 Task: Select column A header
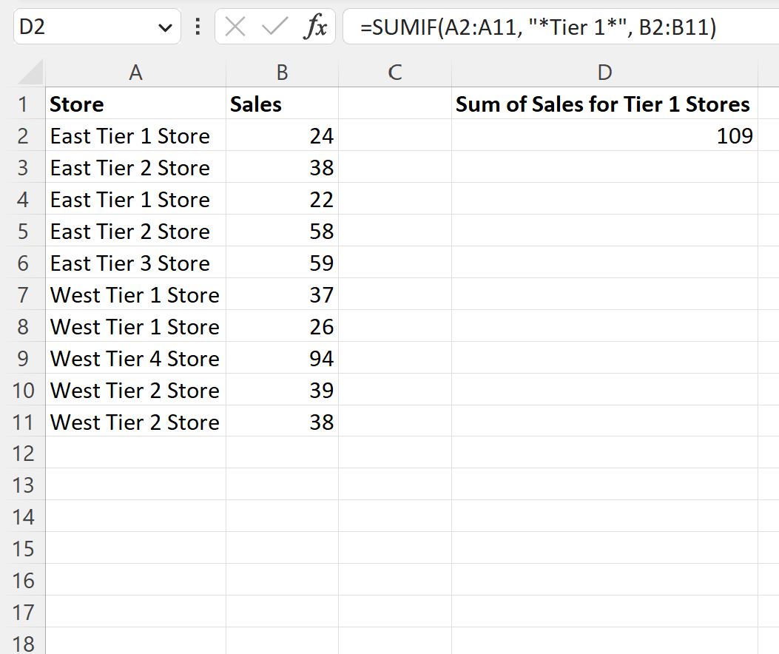(136, 72)
